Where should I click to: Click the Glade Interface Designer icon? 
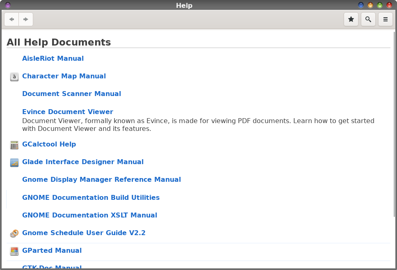pyautogui.click(x=14, y=162)
